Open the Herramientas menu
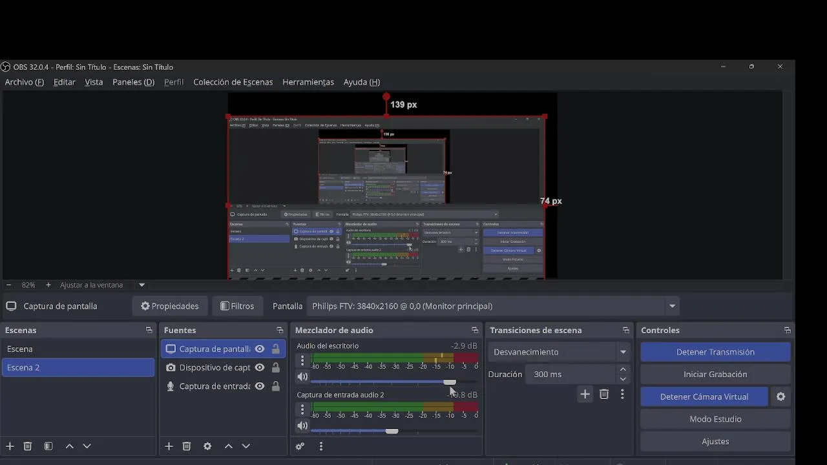The width and height of the screenshot is (827, 465). pyautogui.click(x=308, y=82)
